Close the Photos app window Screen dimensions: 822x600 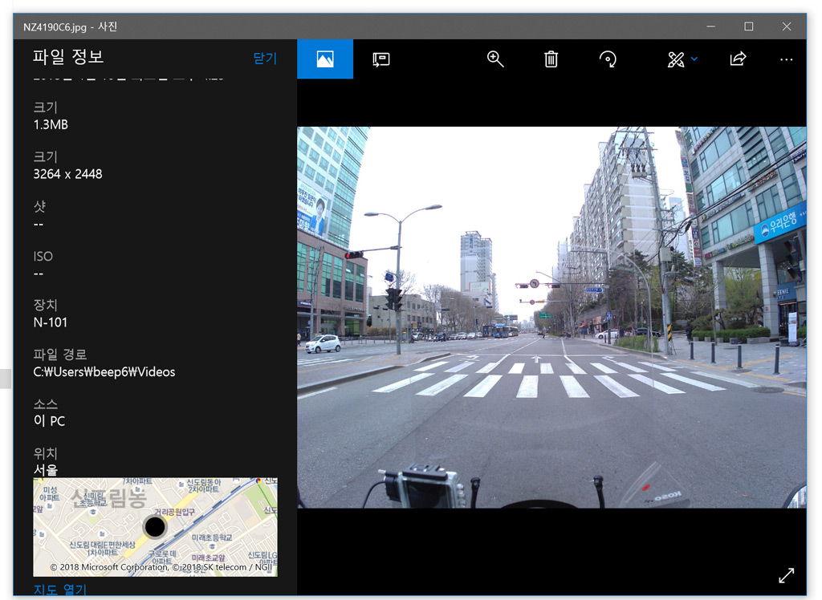(x=786, y=26)
